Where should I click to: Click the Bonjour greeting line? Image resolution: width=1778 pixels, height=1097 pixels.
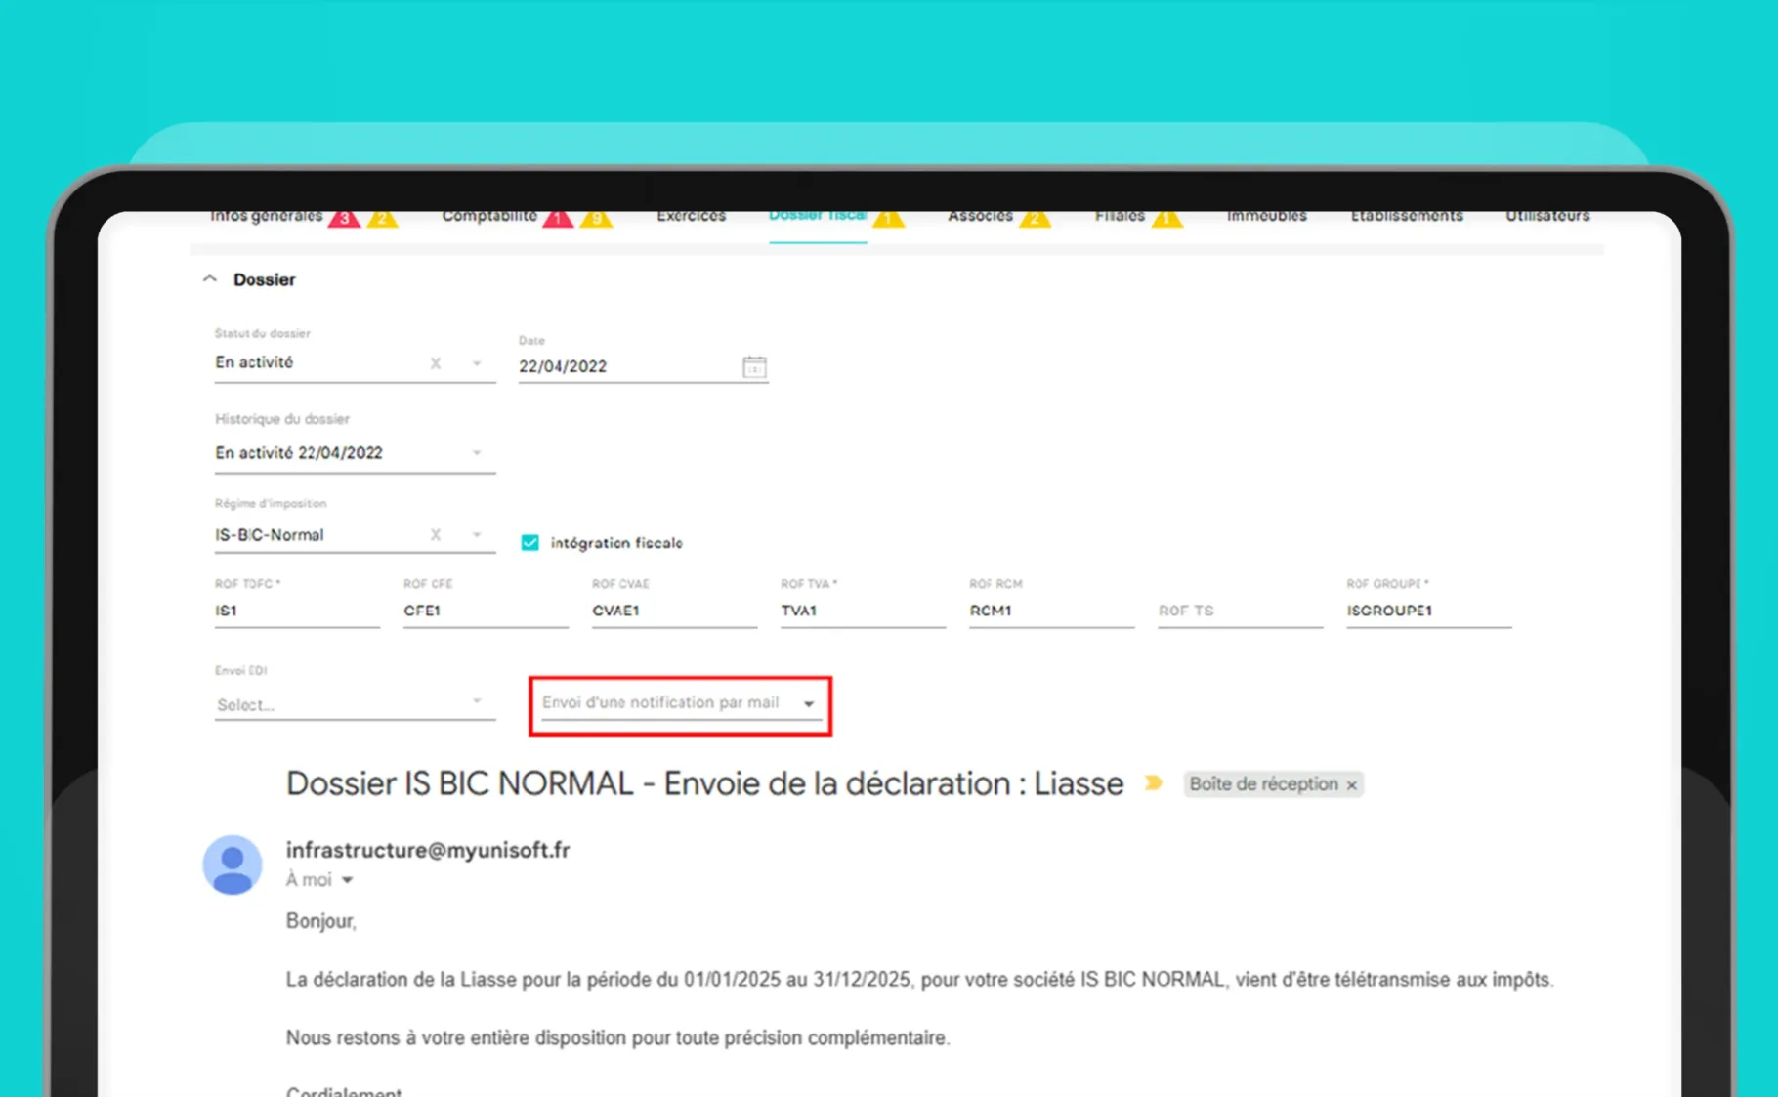tap(320, 921)
